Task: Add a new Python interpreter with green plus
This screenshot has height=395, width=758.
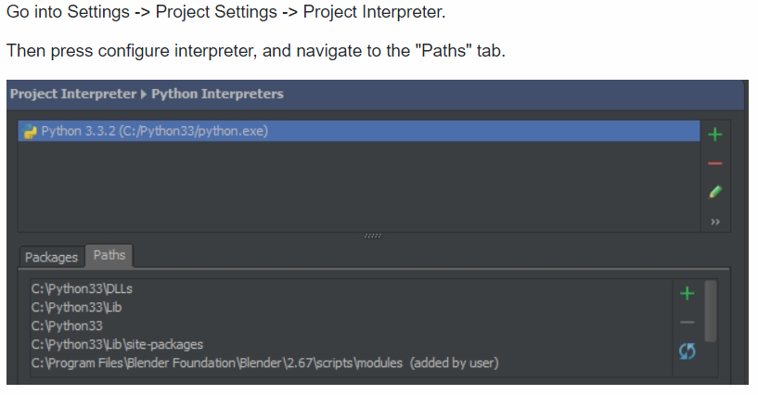Action: (x=714, y=134)
